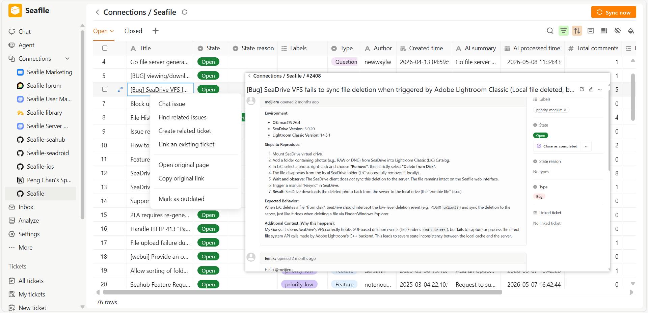Screen dimensions: 648x313
Task: Click the horizontal table scrollbar
Action: pos(302,292)
